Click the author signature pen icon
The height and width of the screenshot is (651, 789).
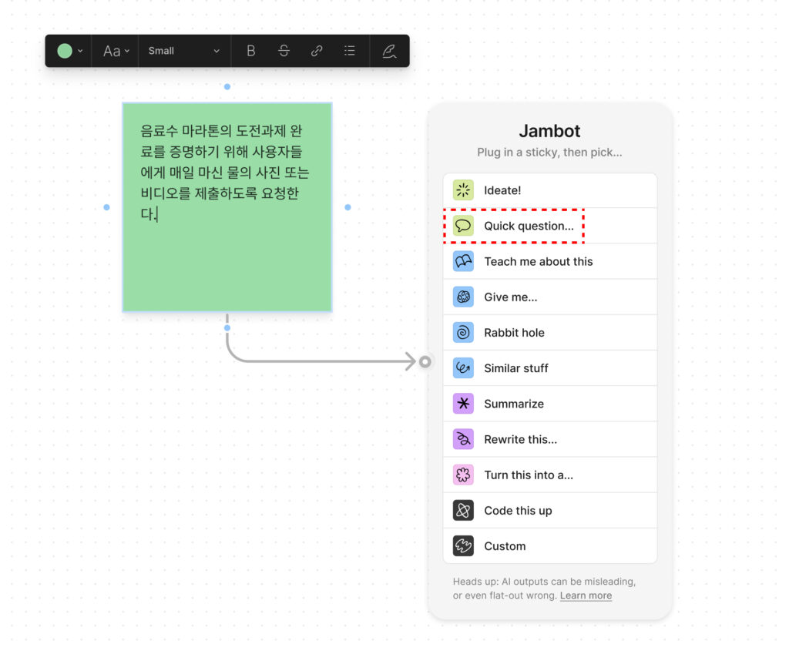pyautogui.click(x=389, y=51)
